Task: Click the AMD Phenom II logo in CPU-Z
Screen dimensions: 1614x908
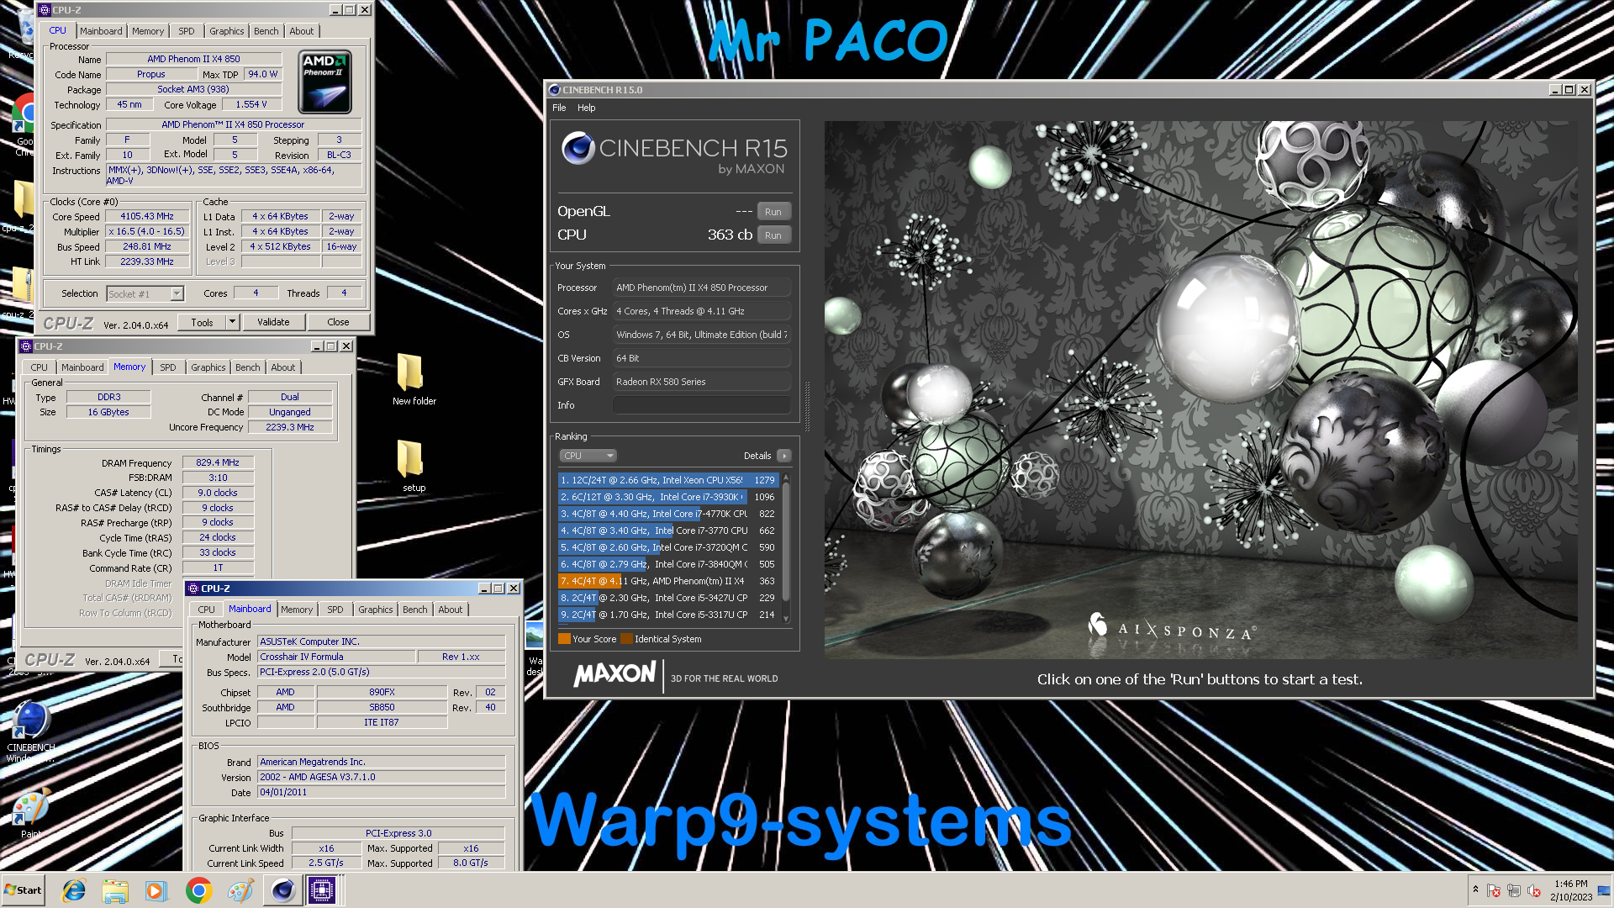Action: 325,82
